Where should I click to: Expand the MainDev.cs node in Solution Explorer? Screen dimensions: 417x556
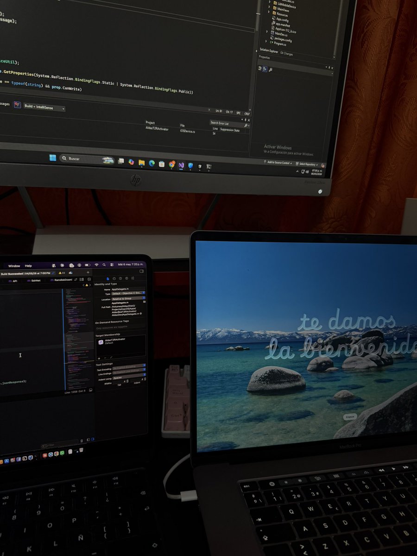[x=267, y=32]
